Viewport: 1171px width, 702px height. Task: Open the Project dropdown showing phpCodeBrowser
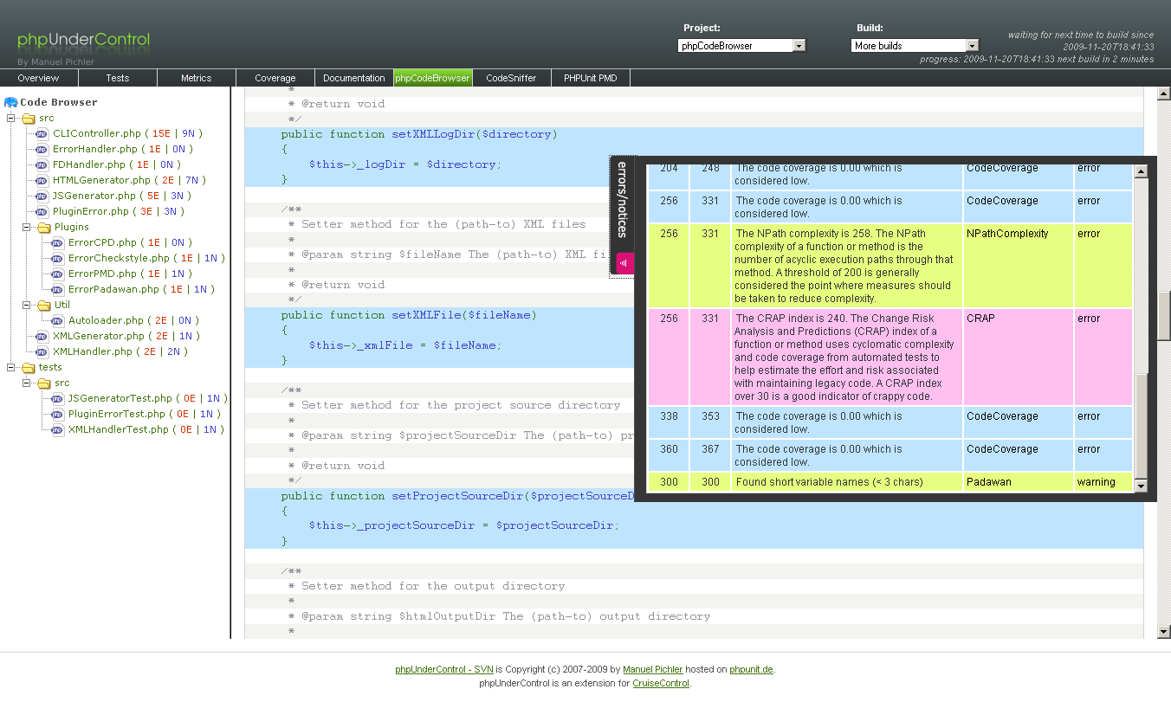click(741, 46)
